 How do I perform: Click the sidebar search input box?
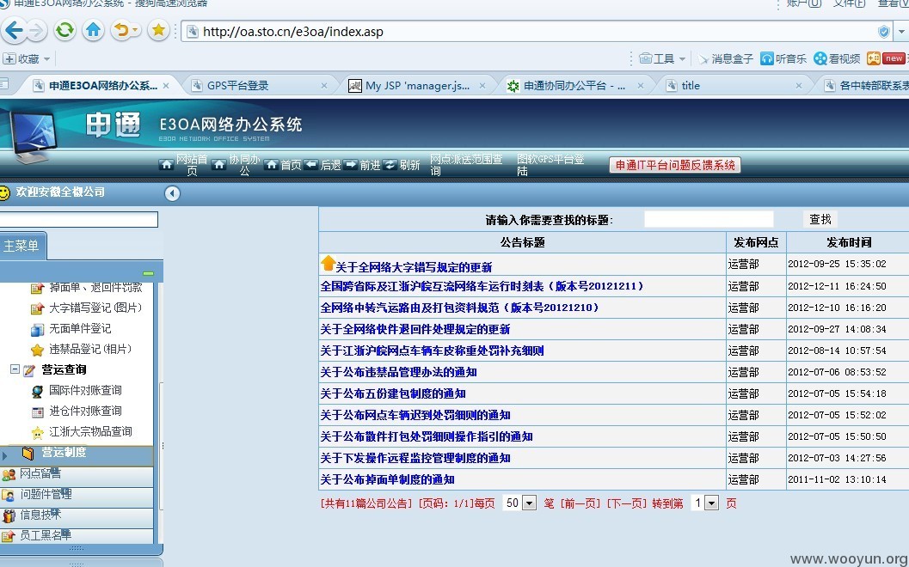tap(79, 220)
